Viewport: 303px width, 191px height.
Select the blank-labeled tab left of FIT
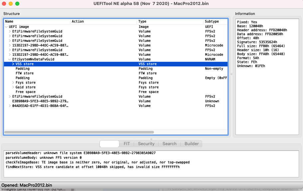[109, 144]
